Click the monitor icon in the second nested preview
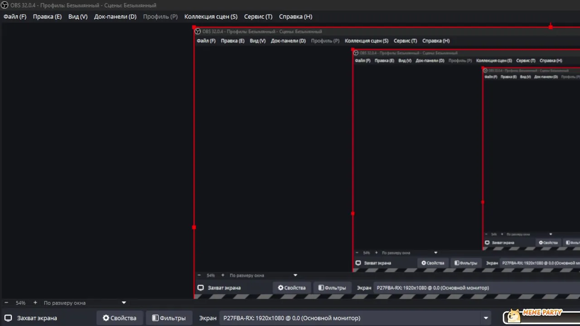 (358, 263)
